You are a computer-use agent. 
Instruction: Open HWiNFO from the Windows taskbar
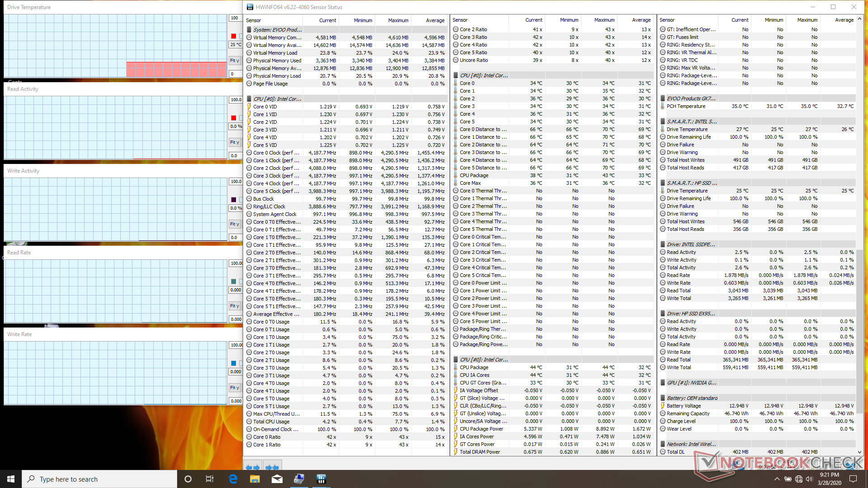[321, 479]
